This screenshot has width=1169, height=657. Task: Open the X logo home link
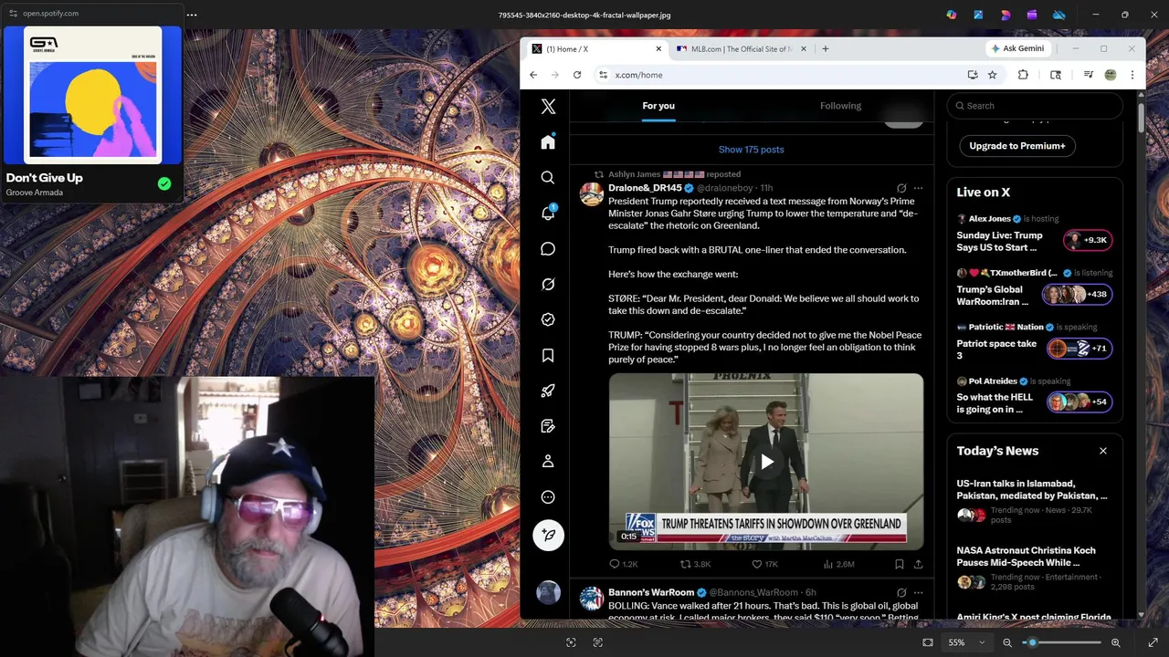coord(548,107)
